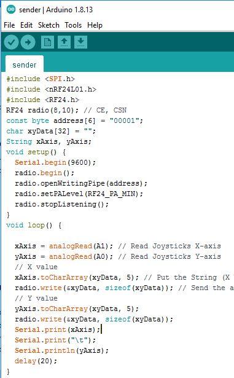234x378 pixels.
Task: Click the 'Serial.begin(9600);' line
Action: [x=55, y=162]
